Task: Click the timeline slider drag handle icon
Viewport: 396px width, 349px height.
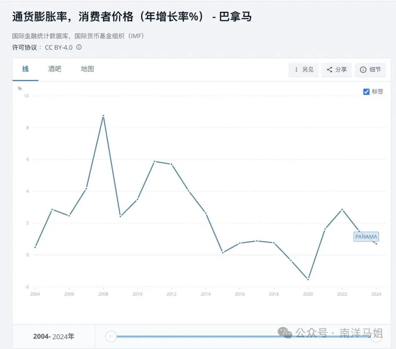Action: tap(111, 336)
